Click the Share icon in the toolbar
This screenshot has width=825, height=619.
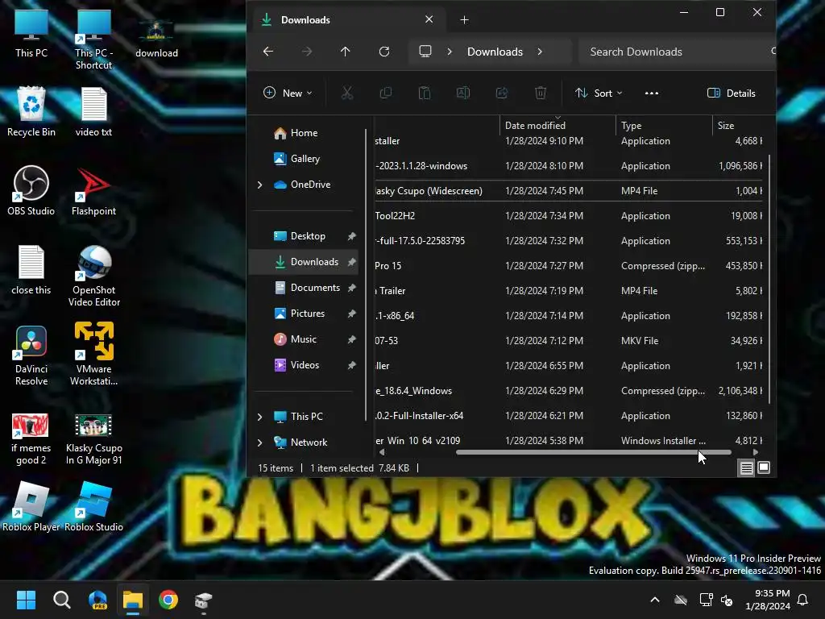click(502, 93)
